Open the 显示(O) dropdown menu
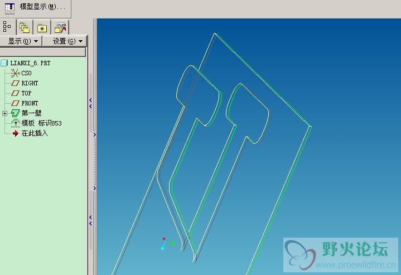The width and height of the screenshot is (401, 275). (x=21, y=41)
